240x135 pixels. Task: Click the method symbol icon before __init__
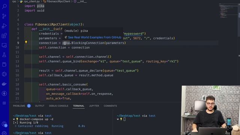75,1
